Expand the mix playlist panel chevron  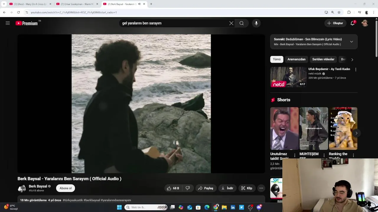tap(351, 42)
